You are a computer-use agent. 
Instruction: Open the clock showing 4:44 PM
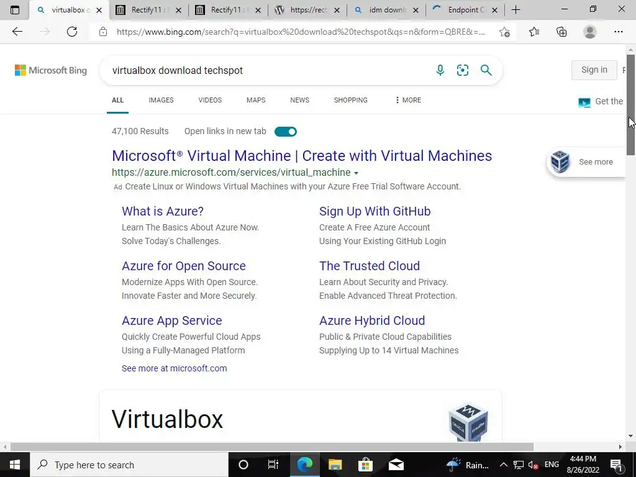click(x=583, y=465)
